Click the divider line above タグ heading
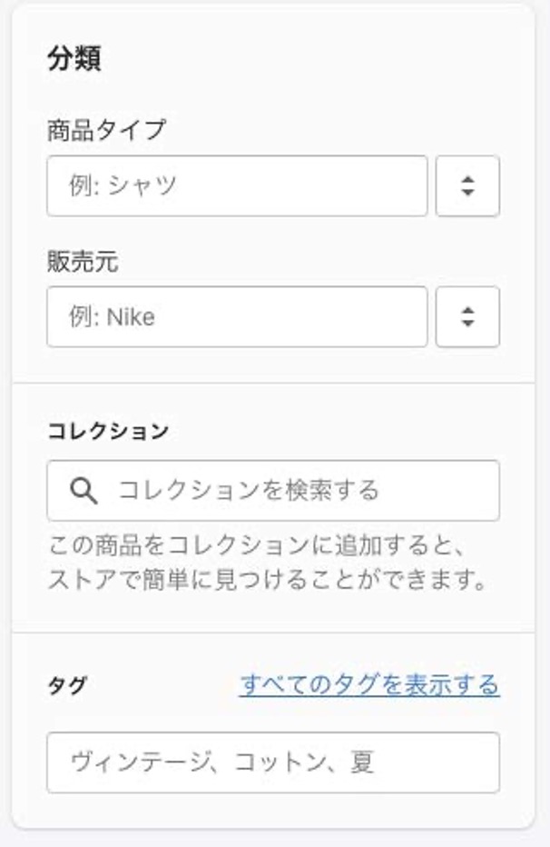The width and height of the screenshot is (550, 847). tap(273, 633)
